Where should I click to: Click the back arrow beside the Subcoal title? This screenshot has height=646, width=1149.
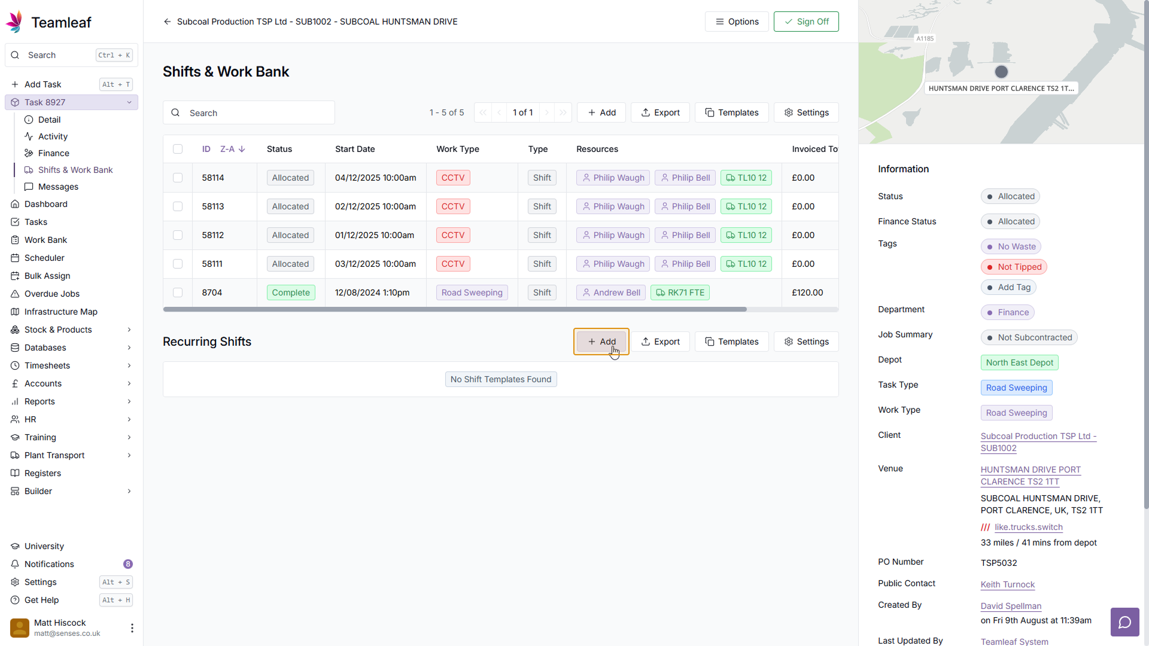pyautogui.click(x=167, y=22)
